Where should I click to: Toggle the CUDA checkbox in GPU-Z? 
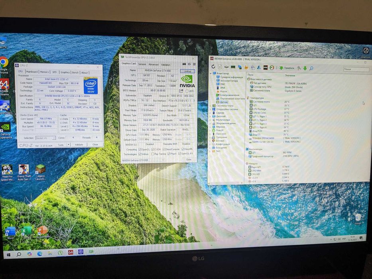coord(153,149)
